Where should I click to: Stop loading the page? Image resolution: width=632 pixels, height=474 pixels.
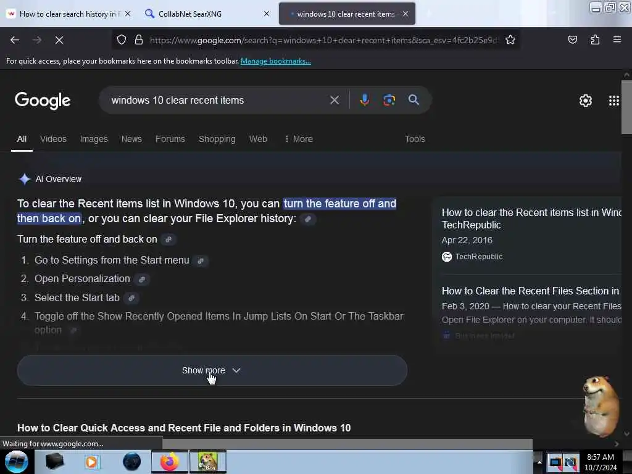point(59,40)
